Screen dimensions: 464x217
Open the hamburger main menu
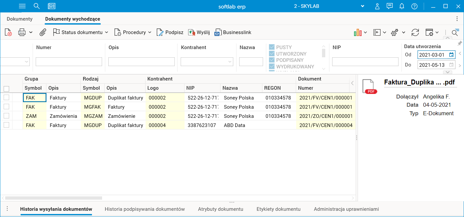click(x=22, y=6)
